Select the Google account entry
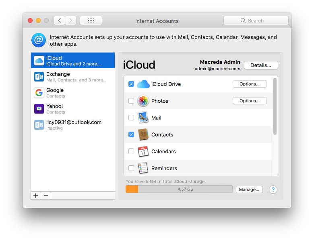The height and width of the screenshot is (240, 314). pyautogui.click(x=73, y=93)
